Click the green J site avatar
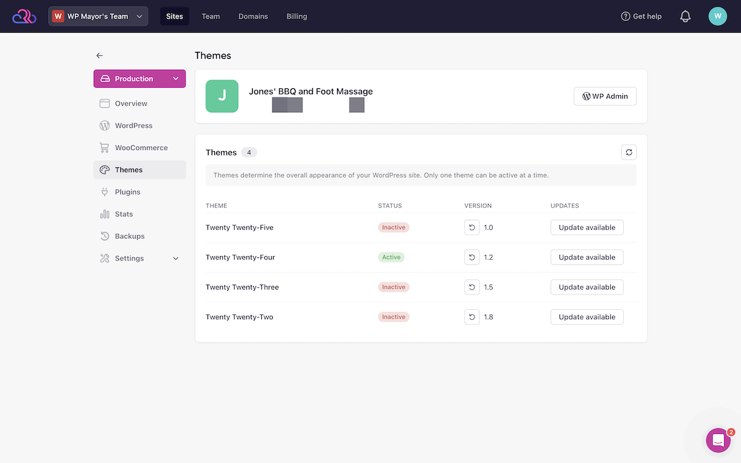 (x=222, y=96)
